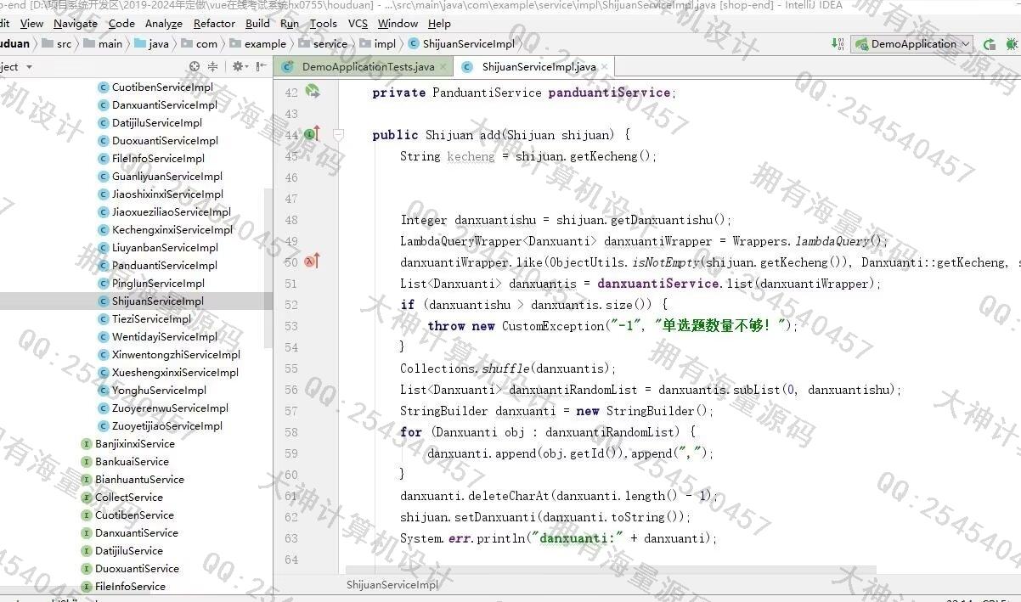Close the DemoApplicationTests.java tab
The height and width of the screenshot is (602, 1021).
click(444, 67)
